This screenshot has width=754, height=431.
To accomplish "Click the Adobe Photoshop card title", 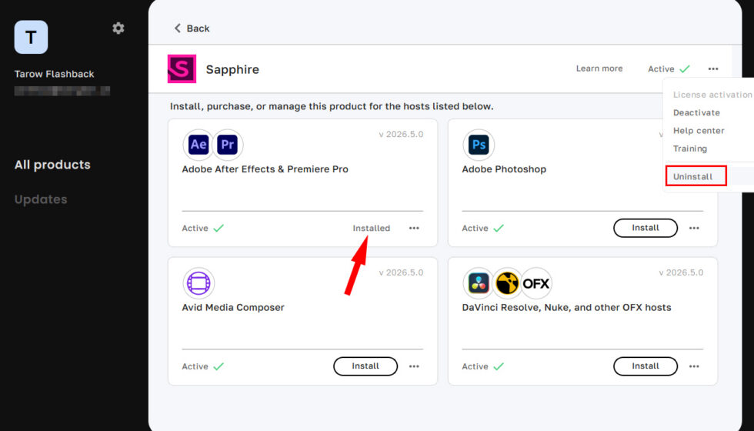I will pos(504,169).
